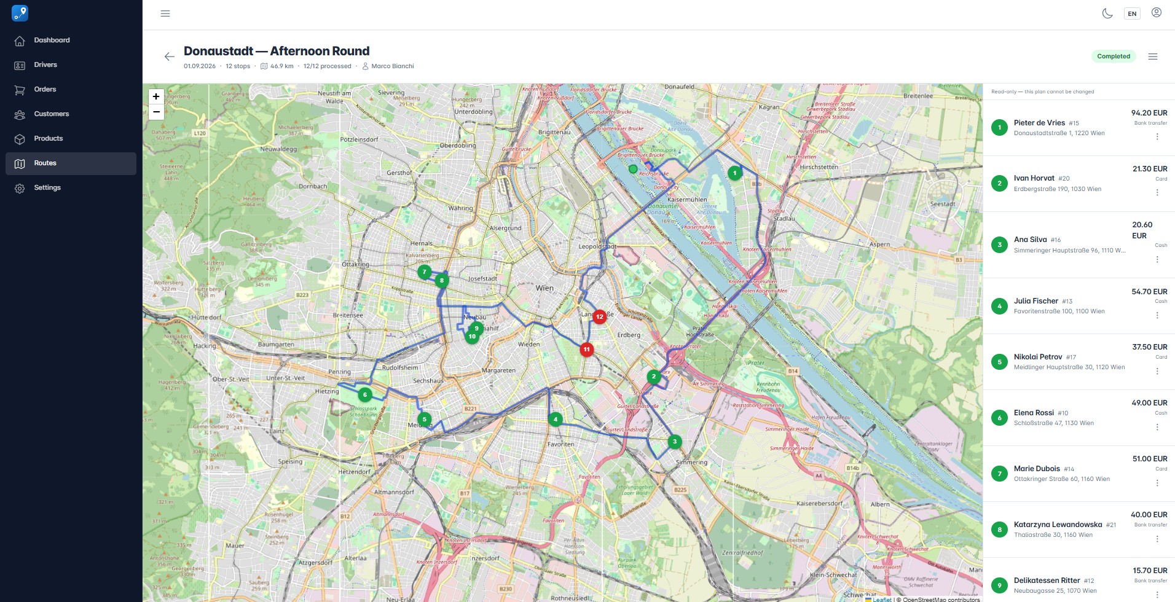The height and width of the screenshot is (602, 1175).
Task: Collapse the sidebar with the hamburger icon
Action: point(165,14)
